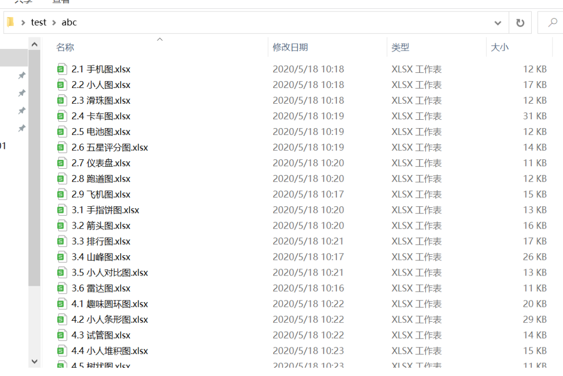Screen dimensions: 563x376
Task: Click the refresh icon beside the address bar
Action: pyautogui.click(x=520, y=23)
